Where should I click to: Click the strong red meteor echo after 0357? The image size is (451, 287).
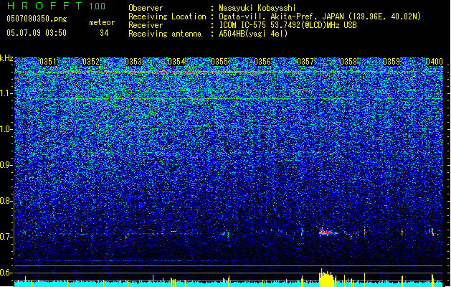pos(328,232)
